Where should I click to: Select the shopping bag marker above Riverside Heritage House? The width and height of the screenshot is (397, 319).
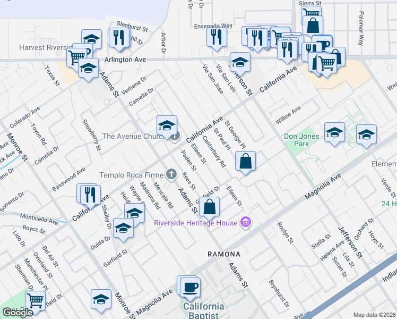point(210,207)
